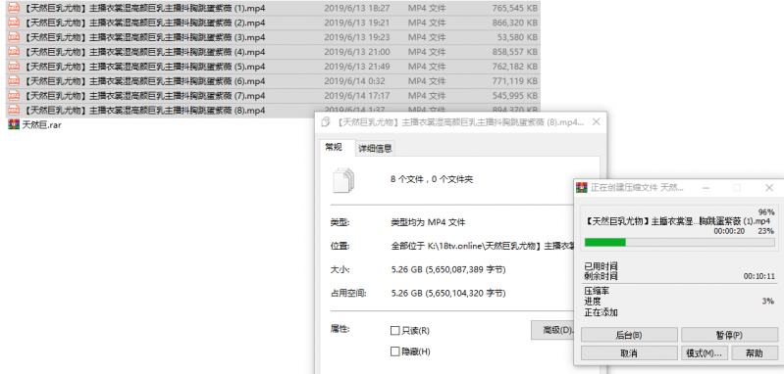Open the 模式(M)... options
Viewport: 784px width, 374px height.
704,353
